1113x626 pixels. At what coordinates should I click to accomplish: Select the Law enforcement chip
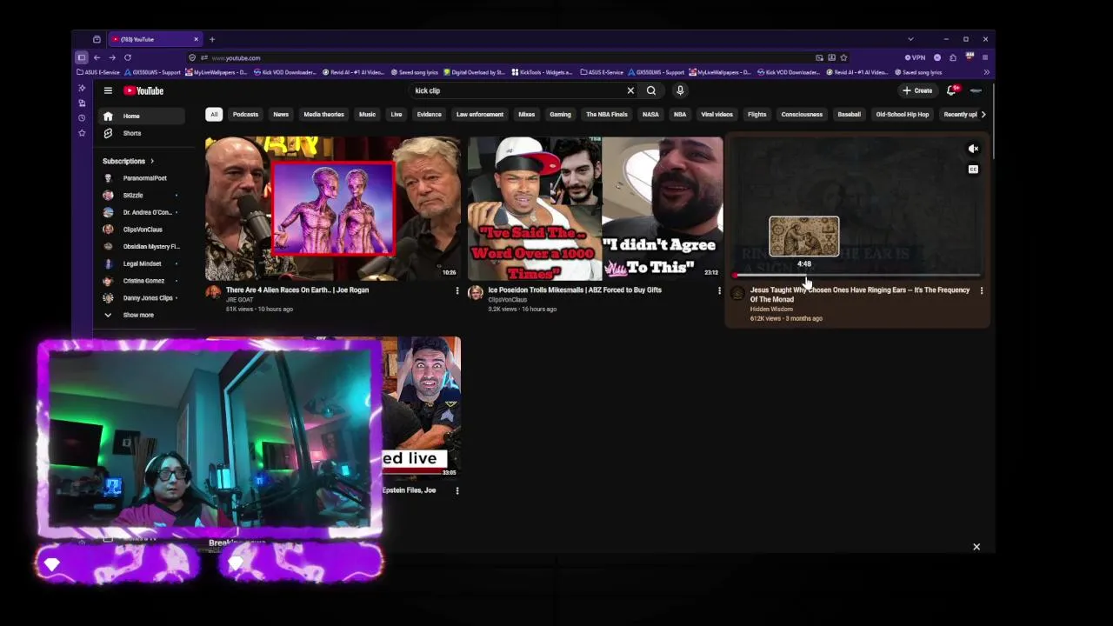click(480, 114)
